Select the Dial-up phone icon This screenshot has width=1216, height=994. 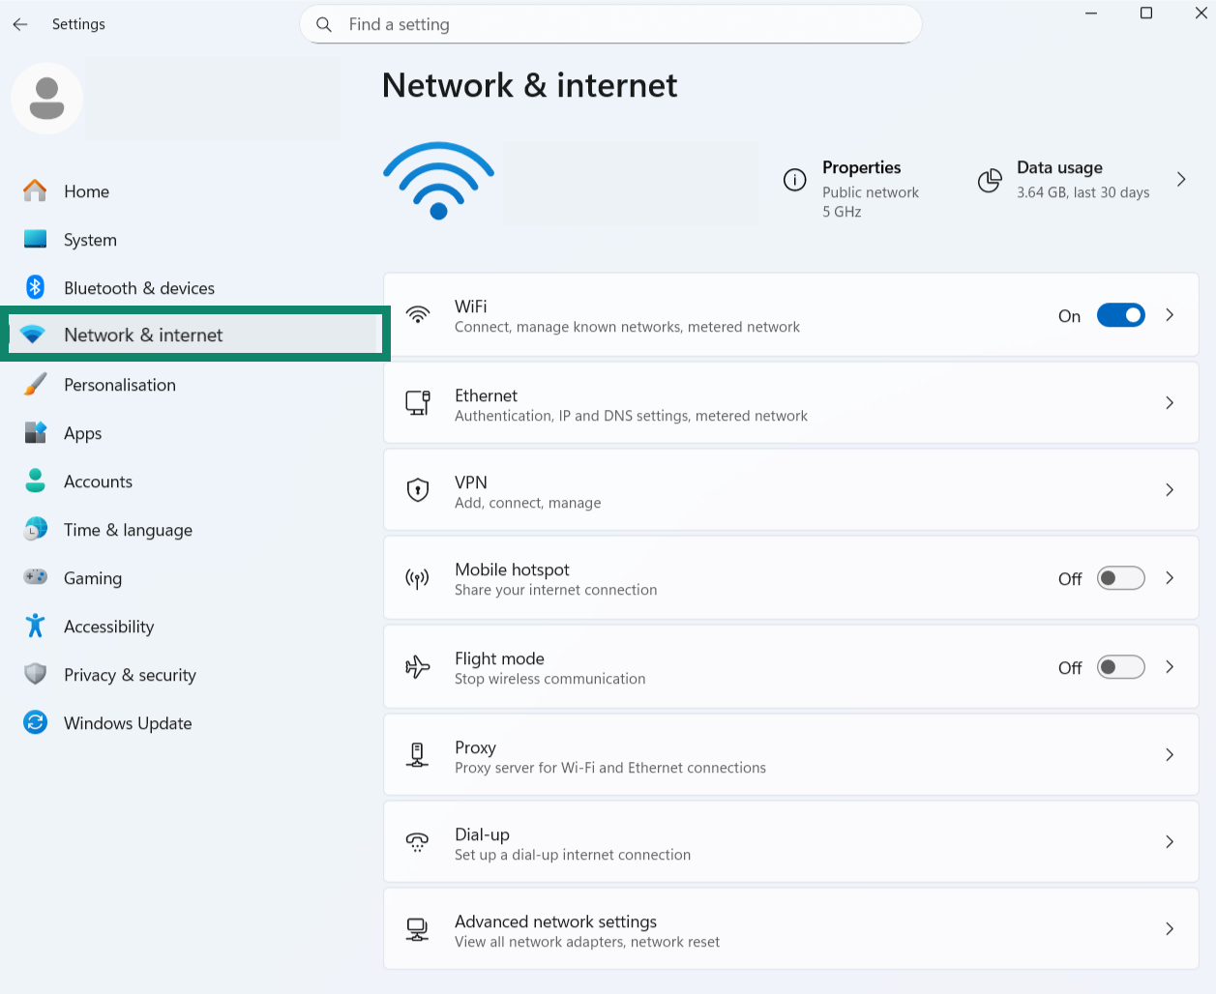(417, 841)
